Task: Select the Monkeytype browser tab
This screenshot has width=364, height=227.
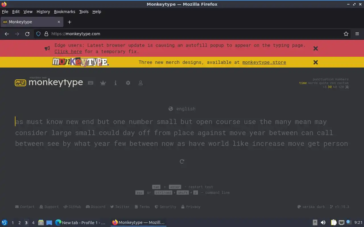Action: click(32, 22)
